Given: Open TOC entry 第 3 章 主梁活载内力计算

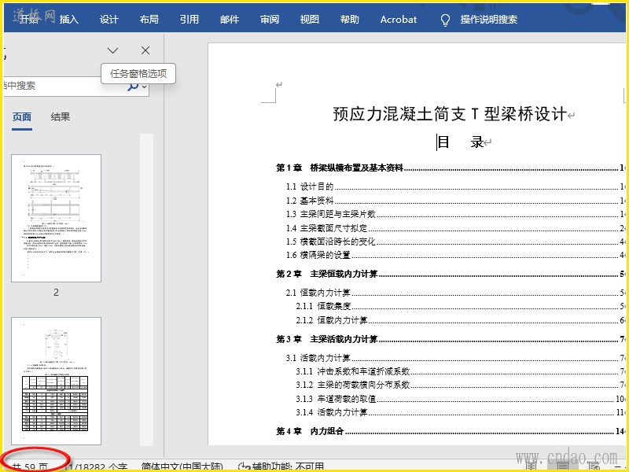Looking at the screenshot, I should point(450,339).
